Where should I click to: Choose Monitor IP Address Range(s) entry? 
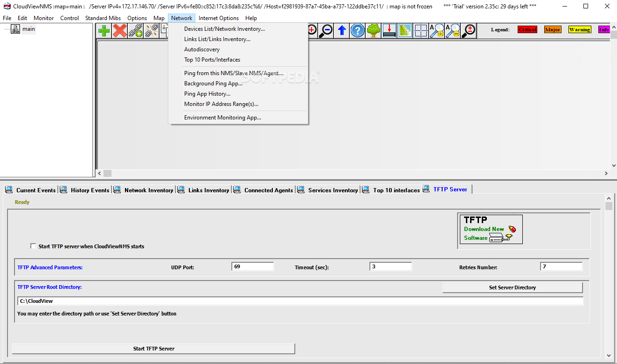238,104
